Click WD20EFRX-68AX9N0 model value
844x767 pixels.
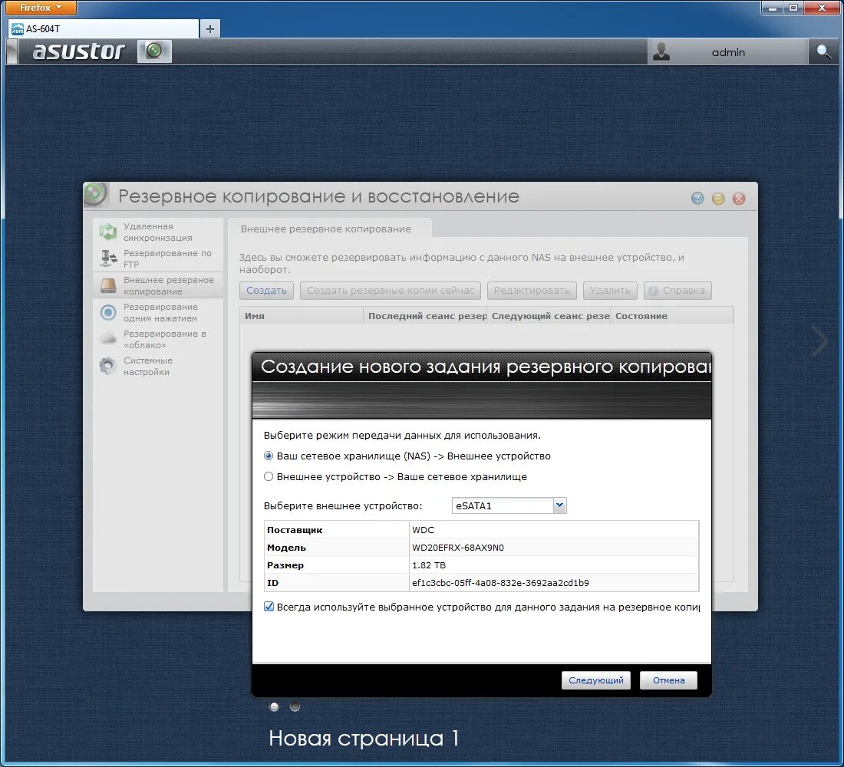458,548
